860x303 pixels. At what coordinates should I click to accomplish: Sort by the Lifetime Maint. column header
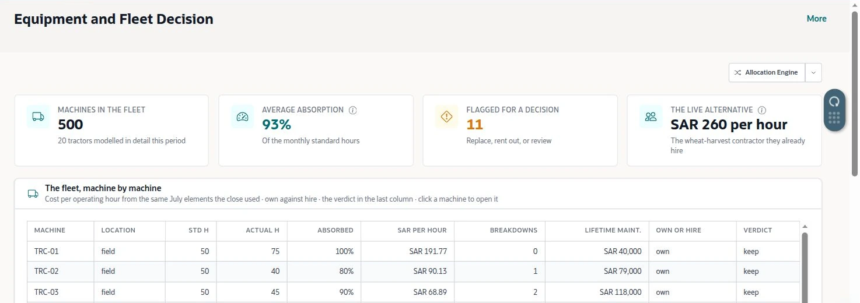pos(597,230)
